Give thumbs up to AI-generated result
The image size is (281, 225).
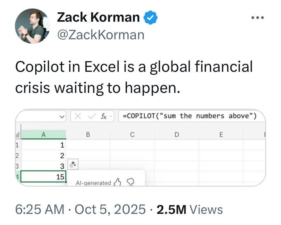tap(117, 183)
